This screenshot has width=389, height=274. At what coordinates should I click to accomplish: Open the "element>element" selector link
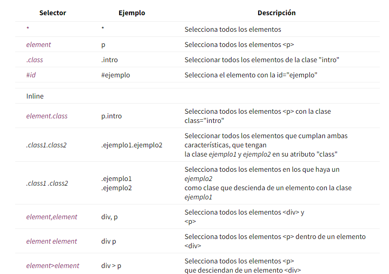tap(52, 266)
